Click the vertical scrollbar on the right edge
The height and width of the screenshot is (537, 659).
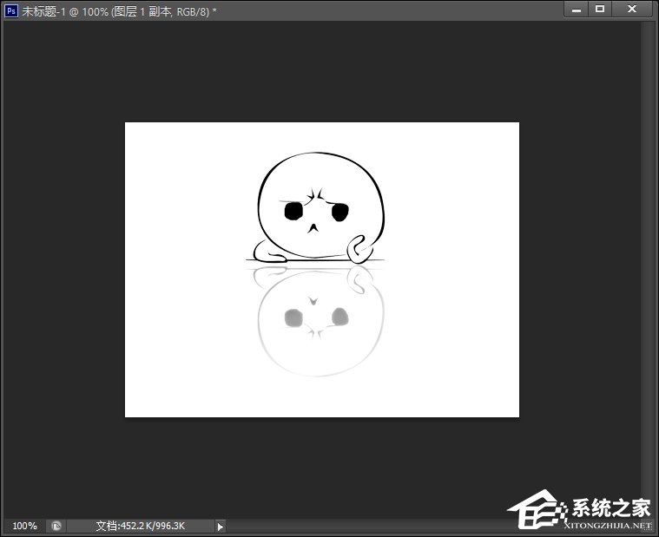pos(647,260)
